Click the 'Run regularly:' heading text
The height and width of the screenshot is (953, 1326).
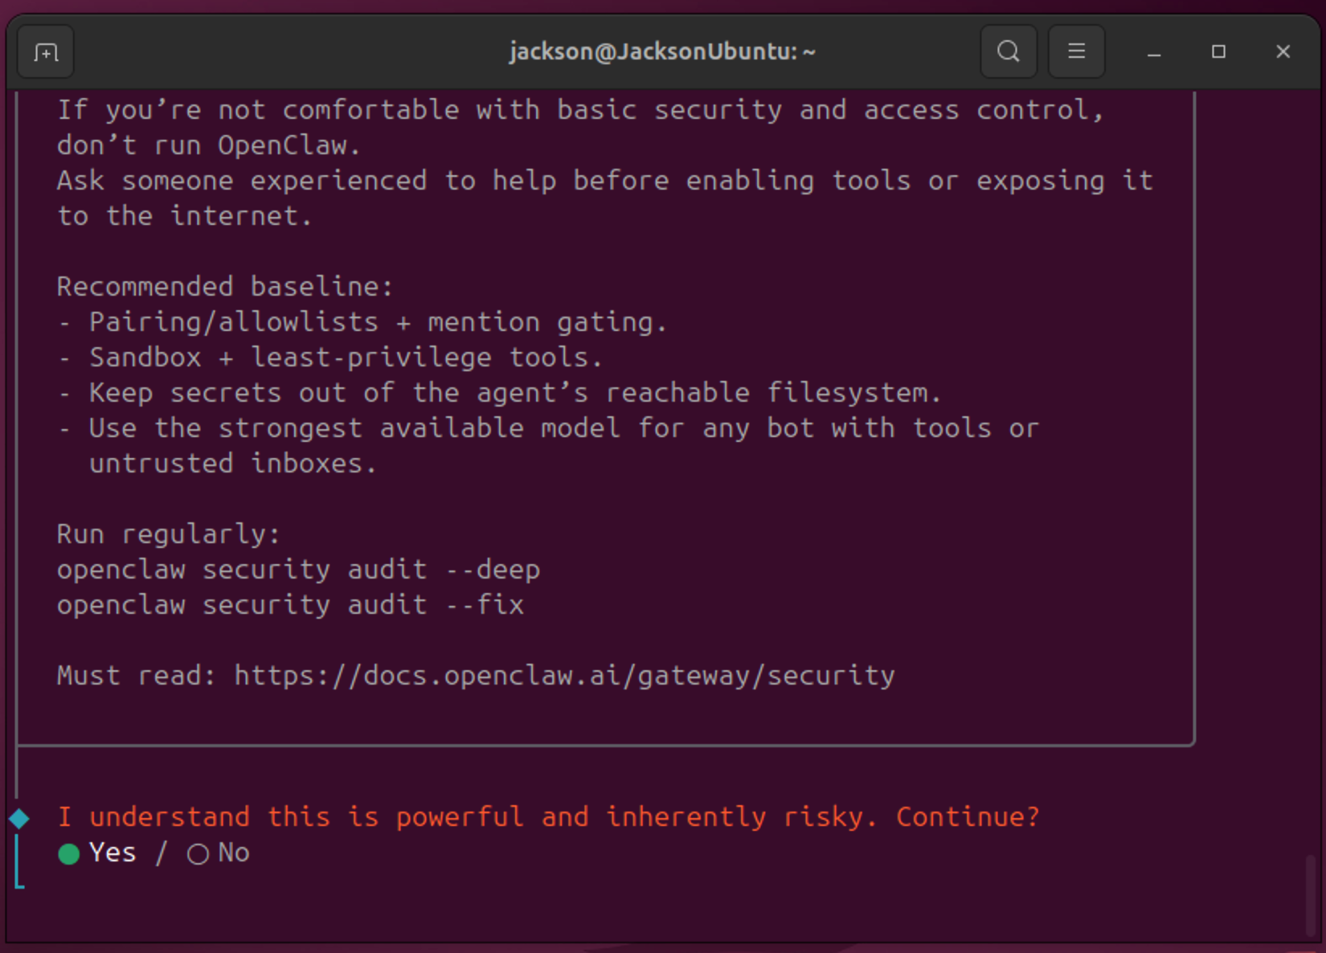tap(168, 534)
